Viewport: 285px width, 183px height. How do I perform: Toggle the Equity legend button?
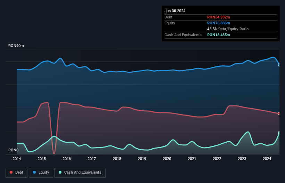(x=41, y=173)
